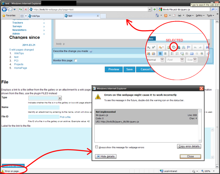Close the test tab with its X
Screen dimensions: 220x174
pos(98,16)
